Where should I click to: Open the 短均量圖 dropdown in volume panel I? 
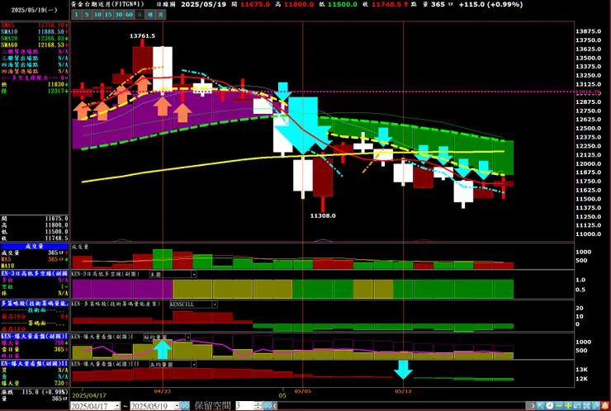point(187,337)
